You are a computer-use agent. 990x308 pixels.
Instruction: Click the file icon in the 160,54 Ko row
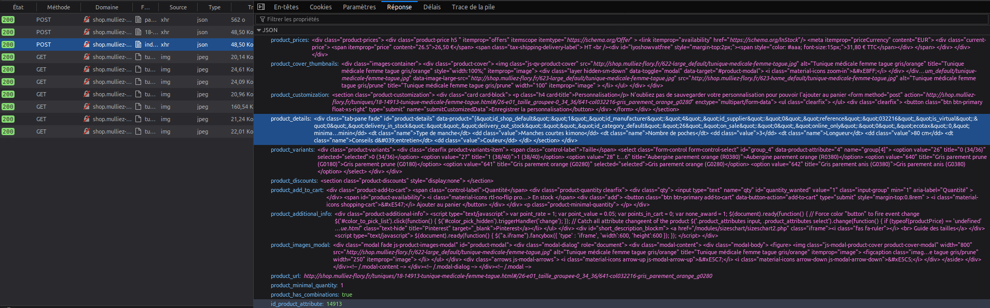click(139, 107)
